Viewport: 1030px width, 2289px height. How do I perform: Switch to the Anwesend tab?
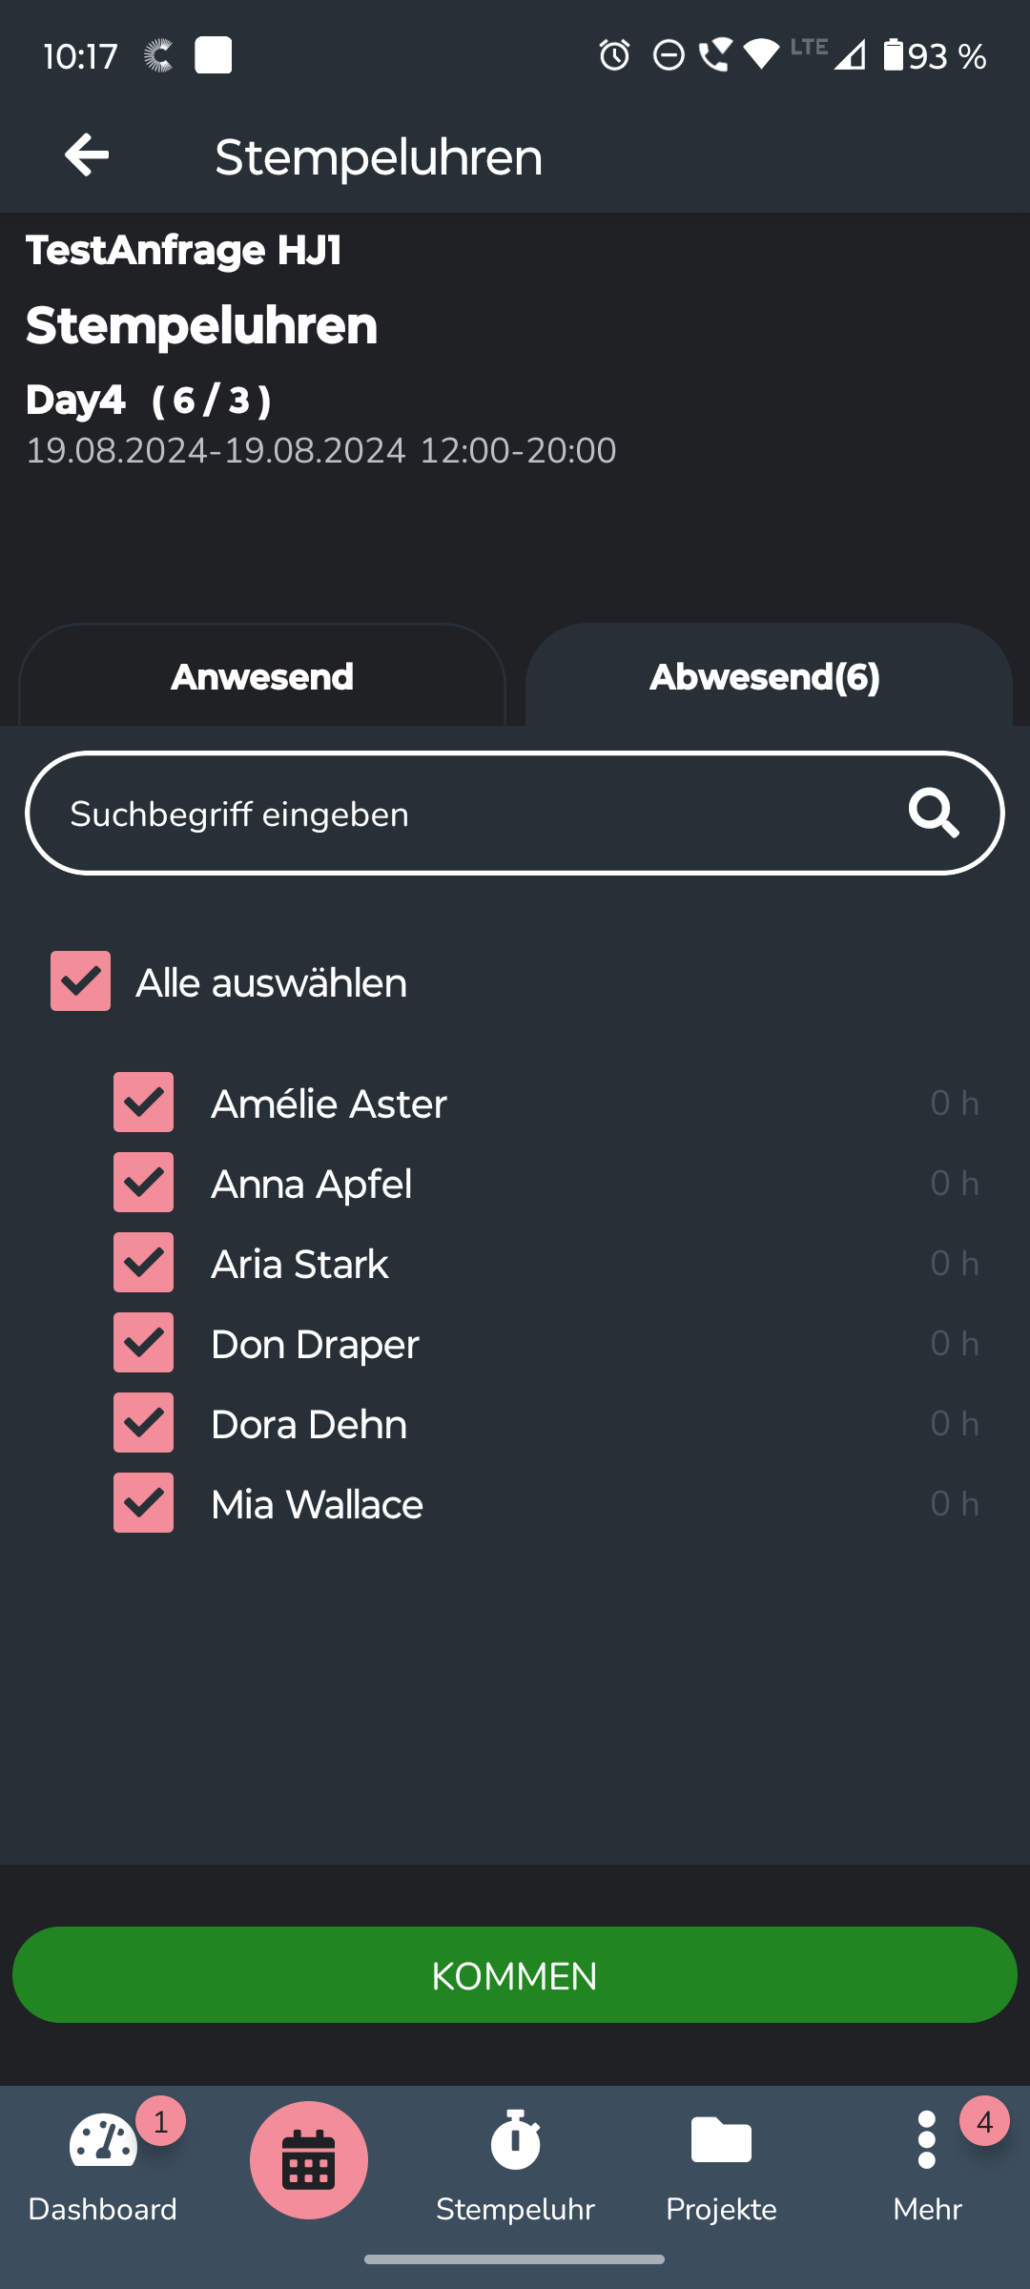point(262,677)
